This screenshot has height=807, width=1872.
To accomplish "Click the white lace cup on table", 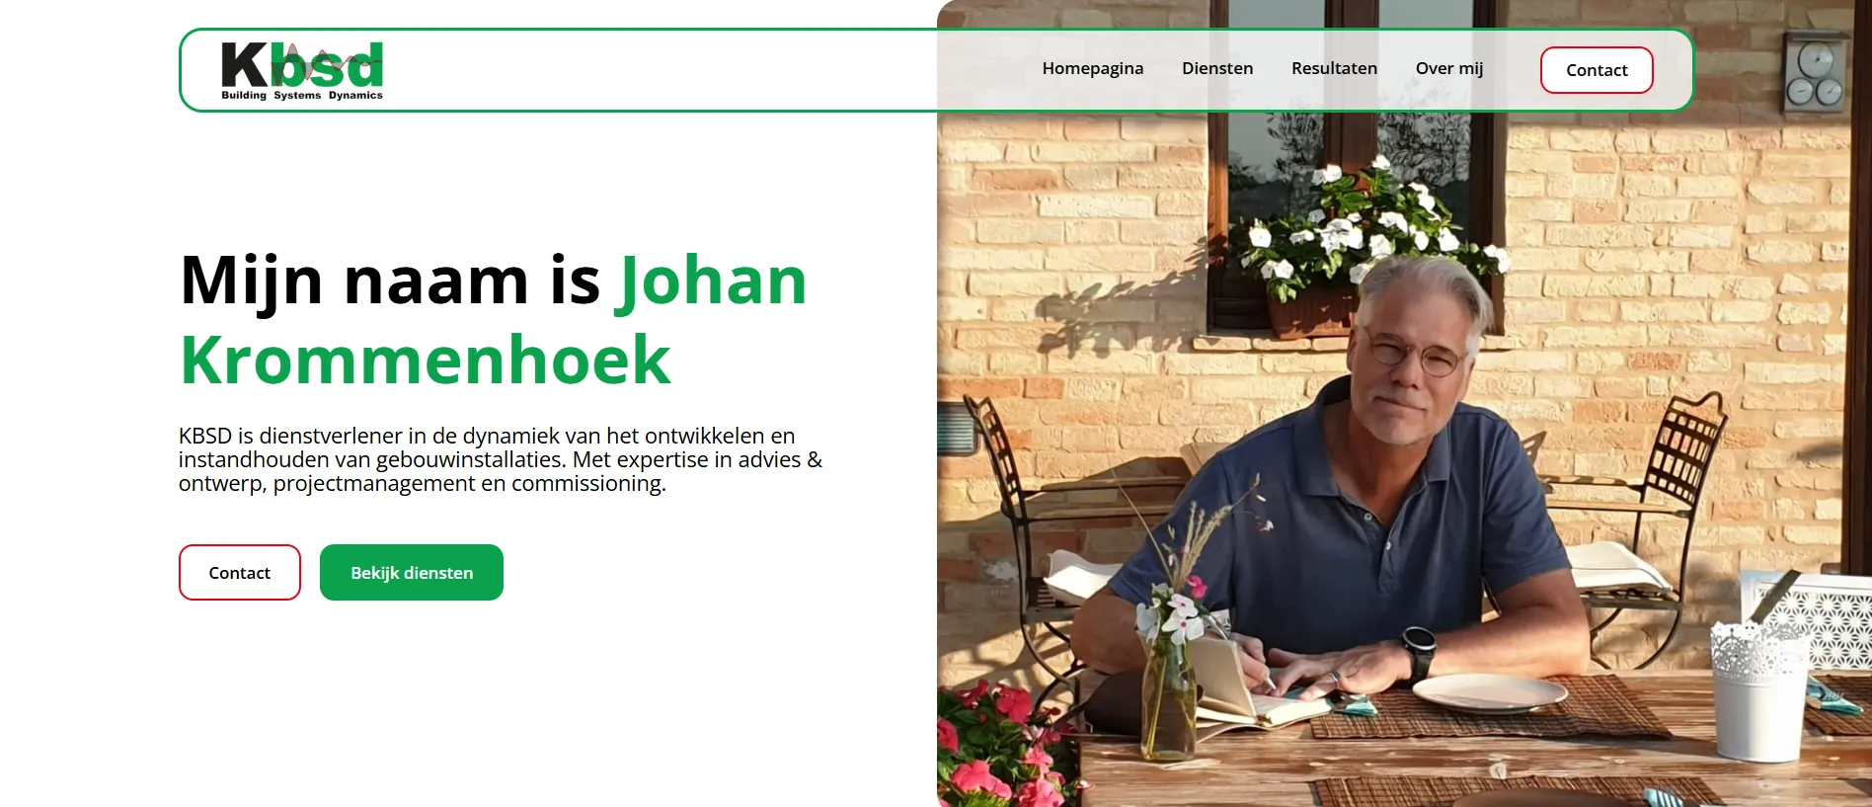I will (x=1758, y=690).
